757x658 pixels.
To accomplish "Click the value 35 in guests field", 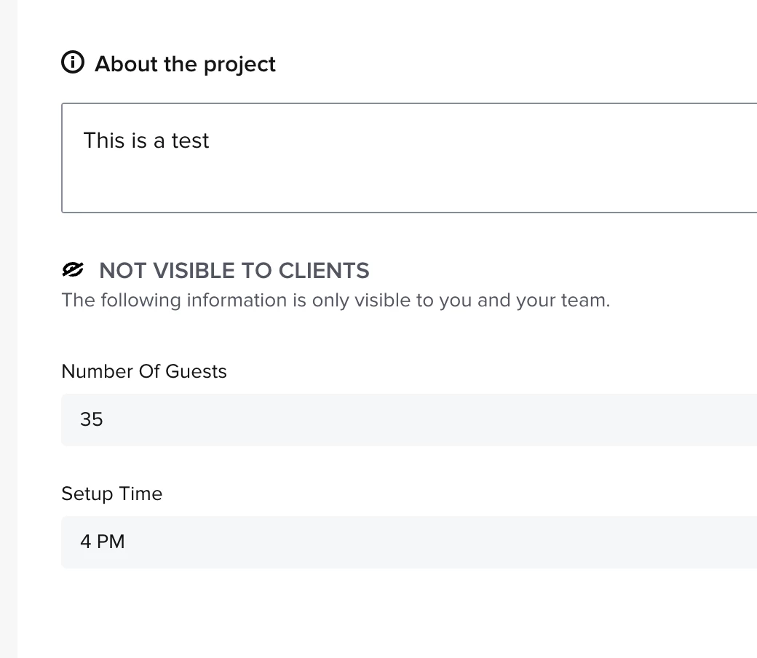I will tap(92, 420).
